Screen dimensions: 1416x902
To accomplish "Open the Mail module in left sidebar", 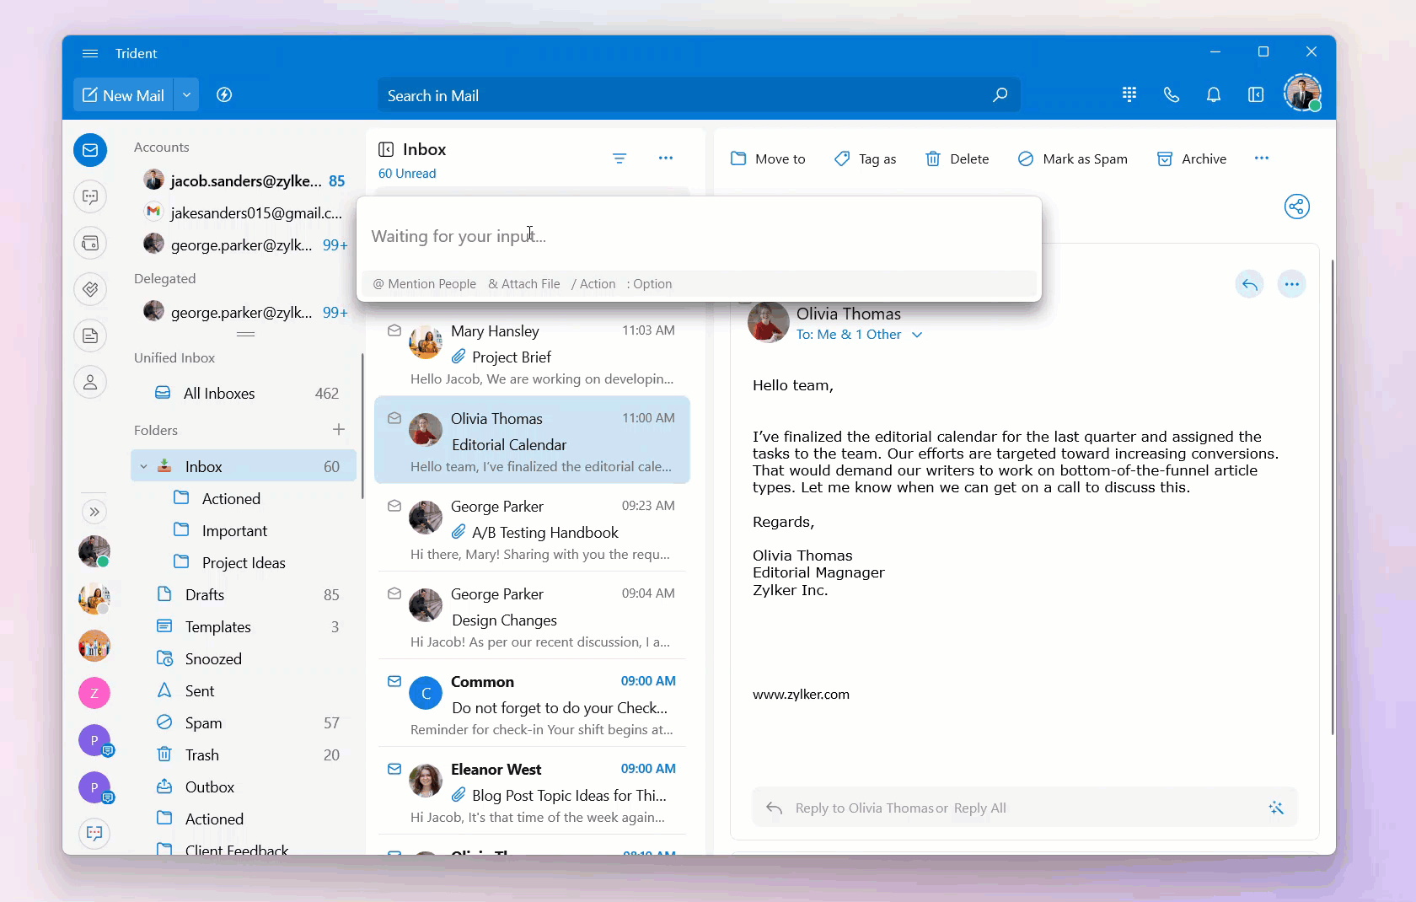I will click(90, 150).
